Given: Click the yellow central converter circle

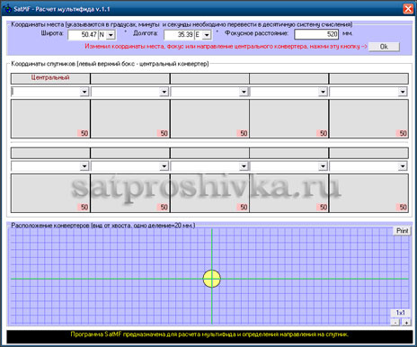Looking at the screenshot, I should 212,279.
